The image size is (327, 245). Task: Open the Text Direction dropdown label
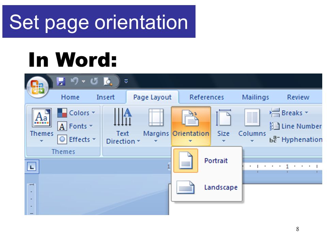click(x=123, y=137)
